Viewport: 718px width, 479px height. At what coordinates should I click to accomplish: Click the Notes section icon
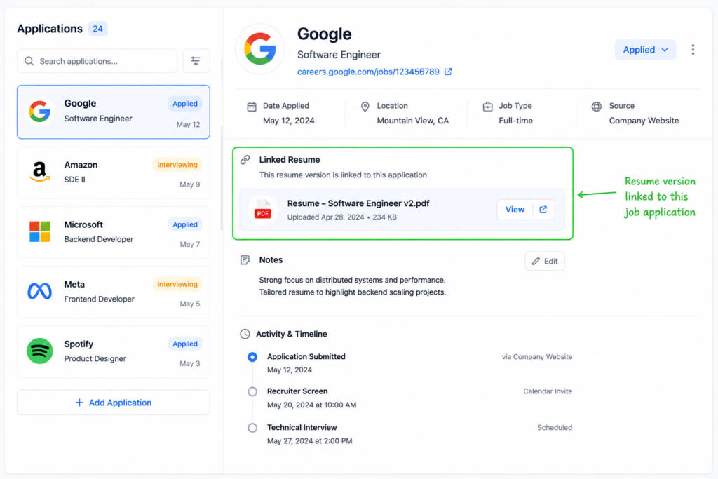click(245, 260)
